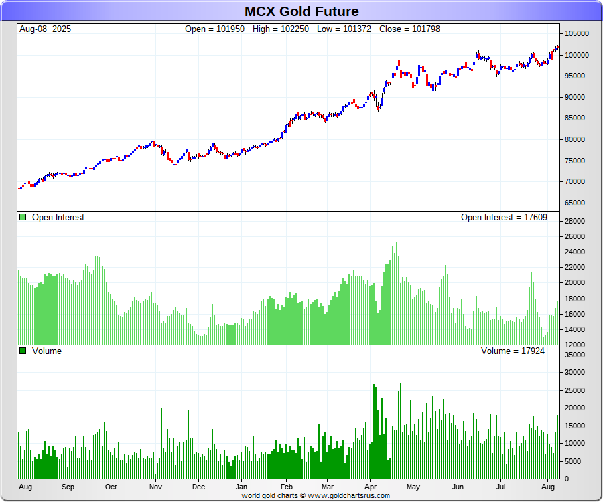Viewport: 603px width, 502px height.
Task: Click the Apr month label
Action: pos(371,487)
